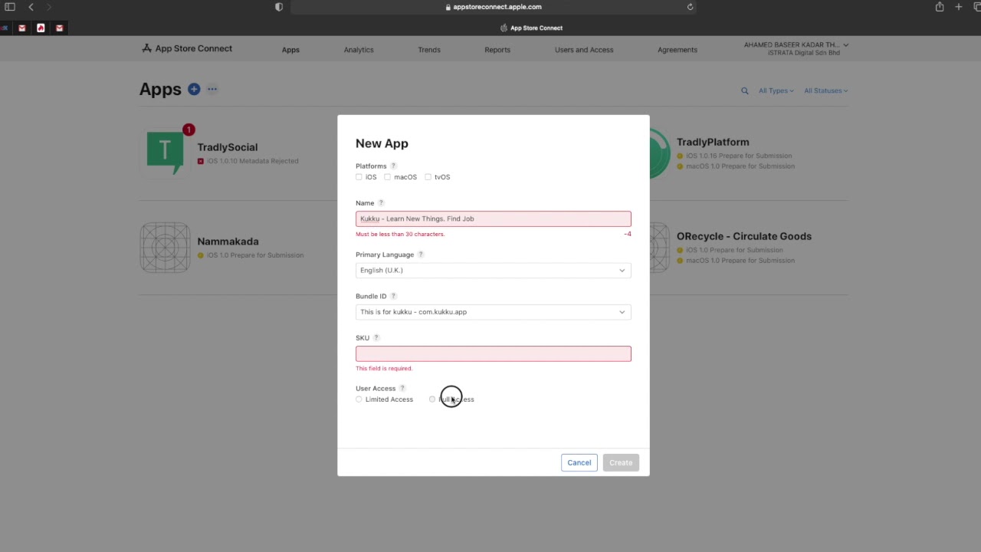The height and width of the screenshot is (552, 981).
Task: Click the Create button
Action: coord(621,462)
